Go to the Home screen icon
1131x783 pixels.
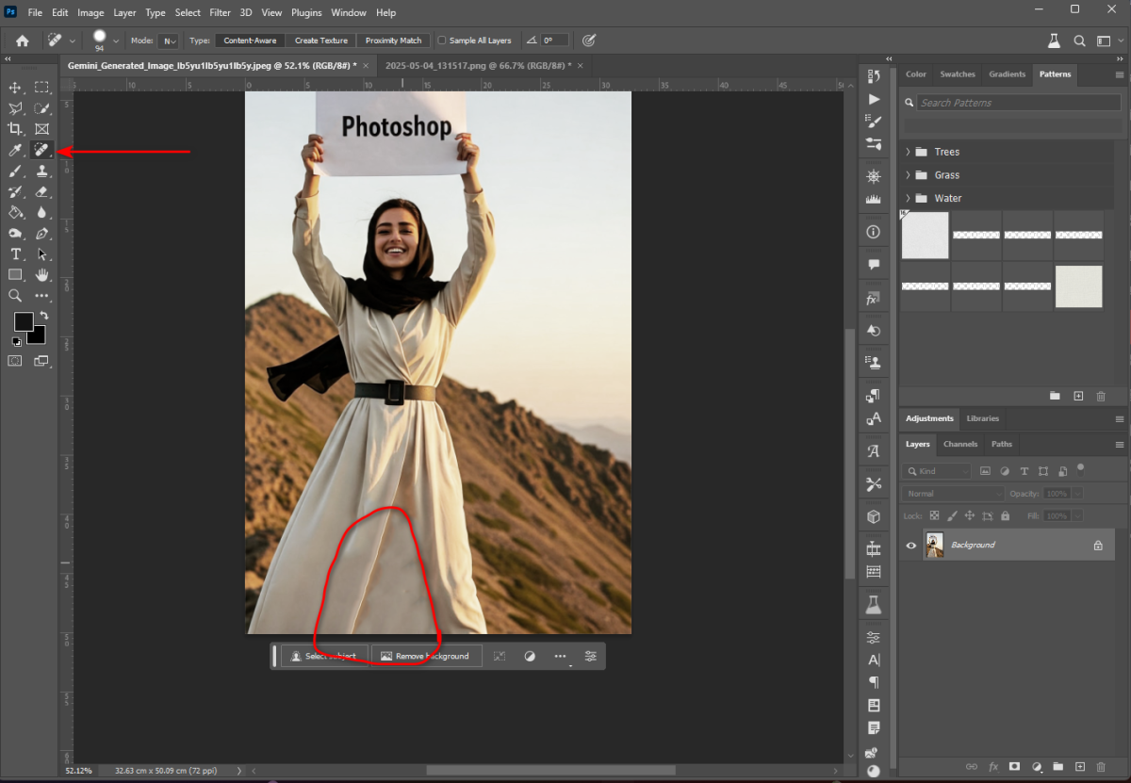22,41
